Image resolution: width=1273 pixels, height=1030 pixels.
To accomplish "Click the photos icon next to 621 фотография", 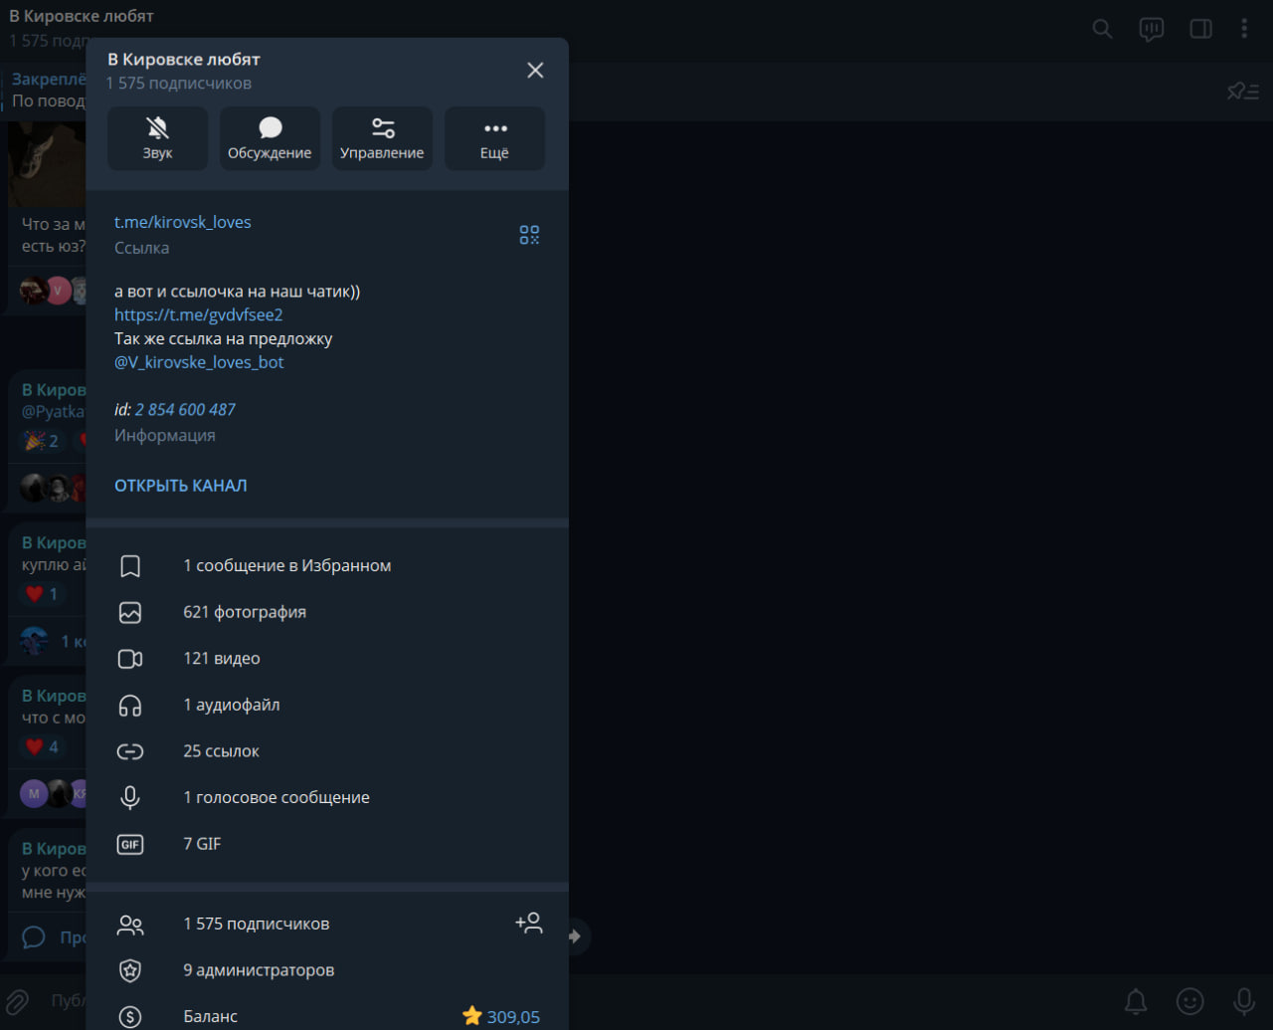I will [x=130, y=613].
